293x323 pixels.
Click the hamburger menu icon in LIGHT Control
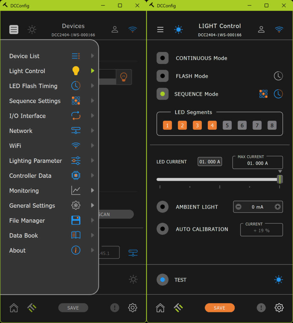tap(160, 30)
